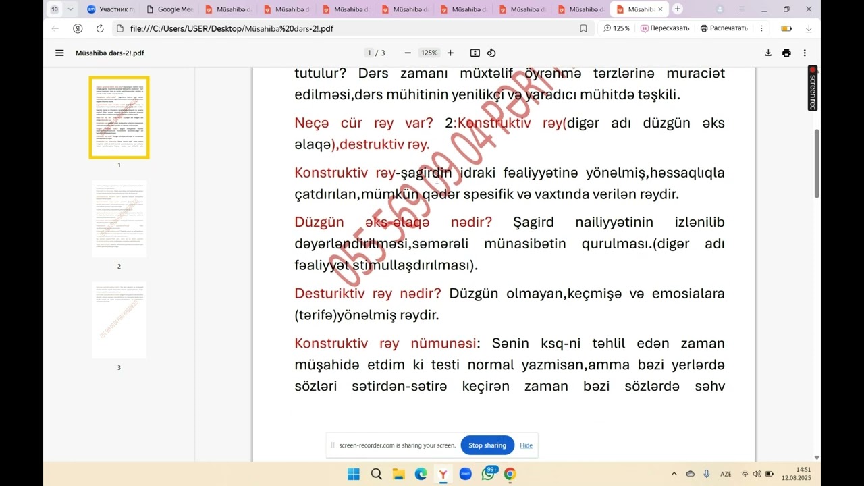Click the heading 'Düzgün əks-əlaqə nədir?'
The image size is (864, 486).
(394, 222)
